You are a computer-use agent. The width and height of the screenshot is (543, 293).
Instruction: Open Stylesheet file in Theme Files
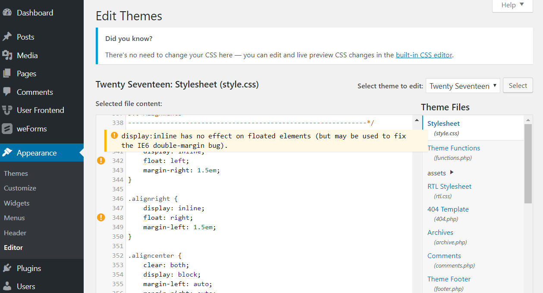click(444, 124)
